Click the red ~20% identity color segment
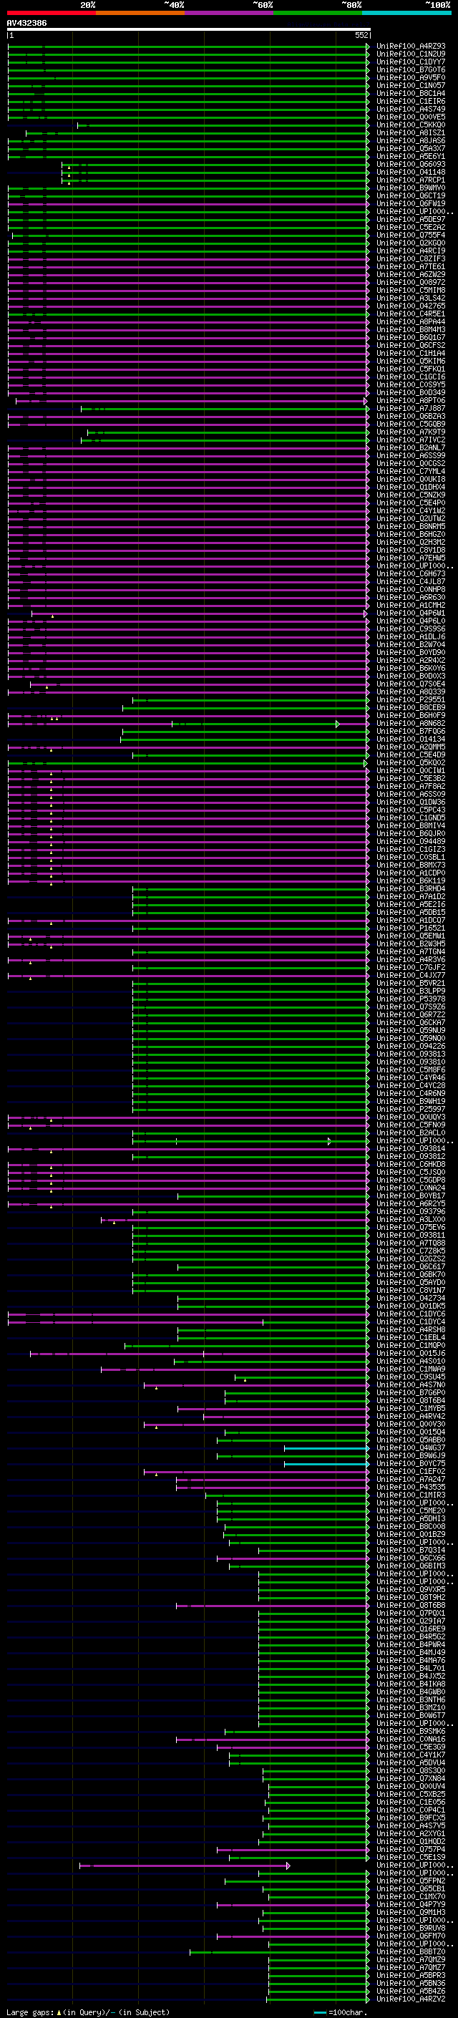The image size is (458, 2018). point(51,13)
